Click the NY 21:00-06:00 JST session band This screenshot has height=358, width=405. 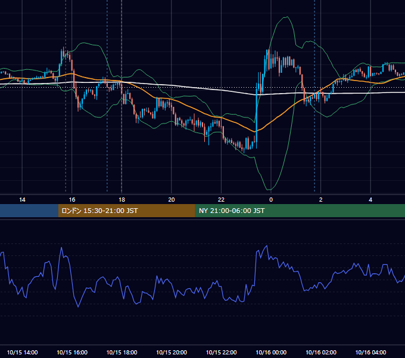[300, 211]
